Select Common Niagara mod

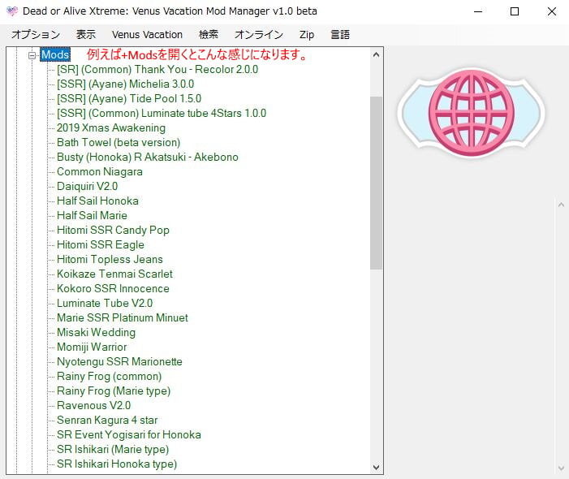tap(100, 171)
